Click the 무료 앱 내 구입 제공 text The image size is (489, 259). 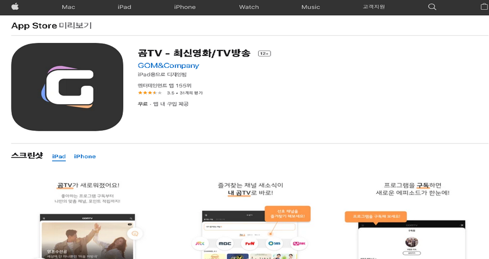[x=163, y=104]
